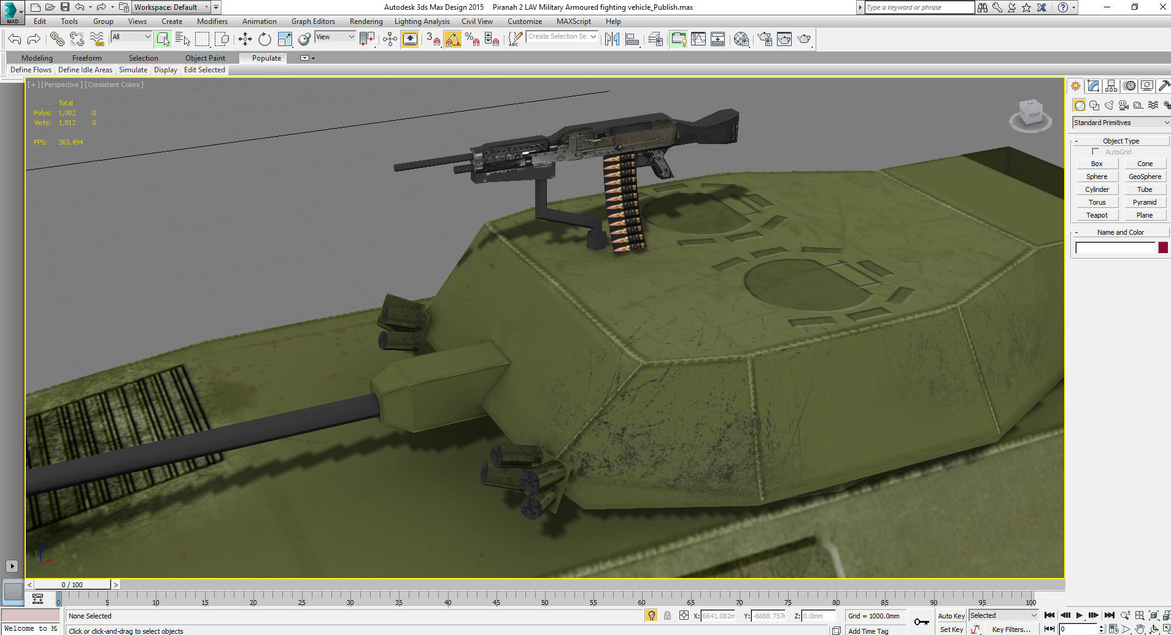The height and width of the screenshot is (635, 1171).
Task: Open the Modifiers menu
Action: pyautogui.click(x=212, y=21)
